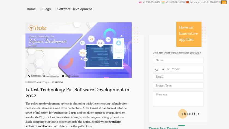Open the +91 country code dropdown
The height and width of the screenshot is (129, 229).
[x=159, y=69]
